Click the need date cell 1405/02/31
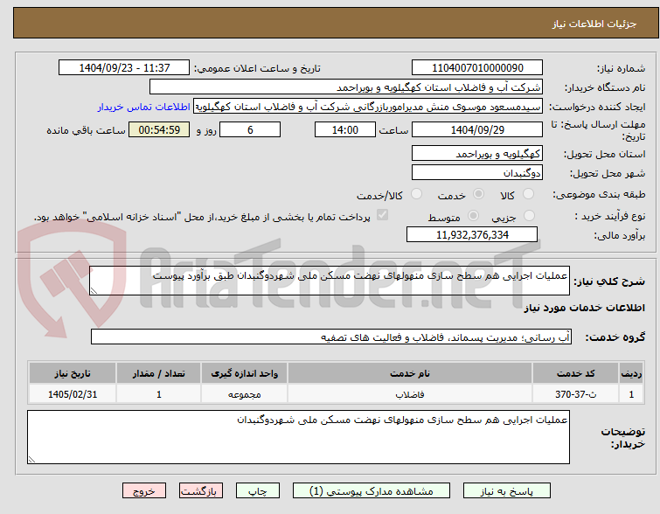 (73, 394)
